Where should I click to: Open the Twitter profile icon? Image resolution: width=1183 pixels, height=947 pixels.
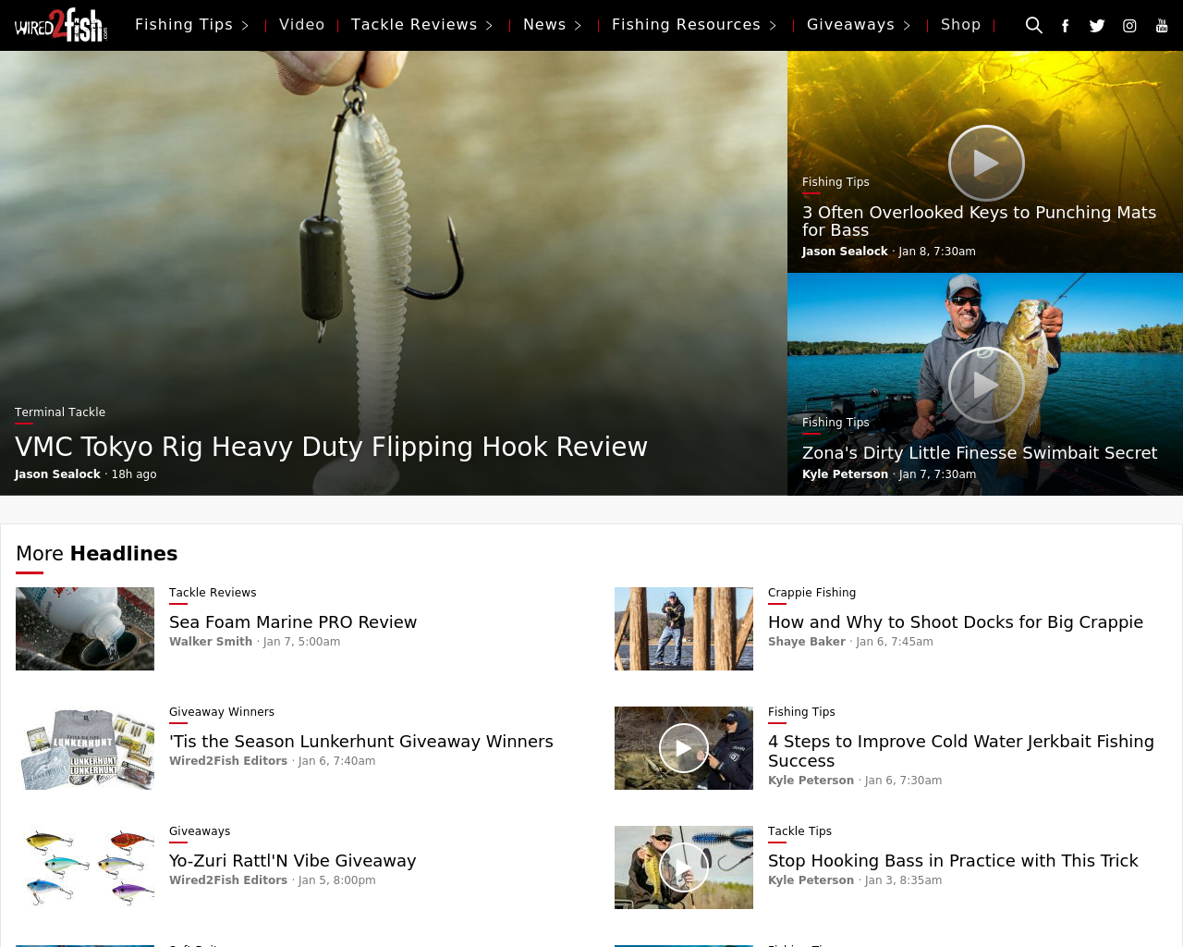(1097, 26)
